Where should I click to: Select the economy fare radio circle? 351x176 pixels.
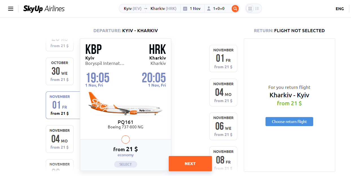click(125, 139)
